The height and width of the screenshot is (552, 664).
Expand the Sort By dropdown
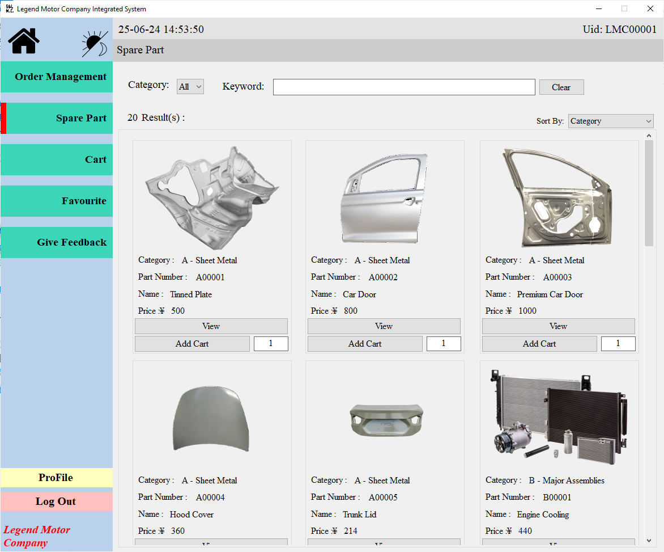(610, 121)
